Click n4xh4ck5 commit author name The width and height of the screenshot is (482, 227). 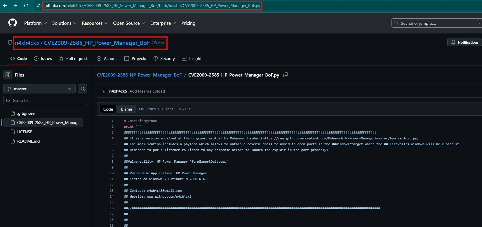coord(118,91)
